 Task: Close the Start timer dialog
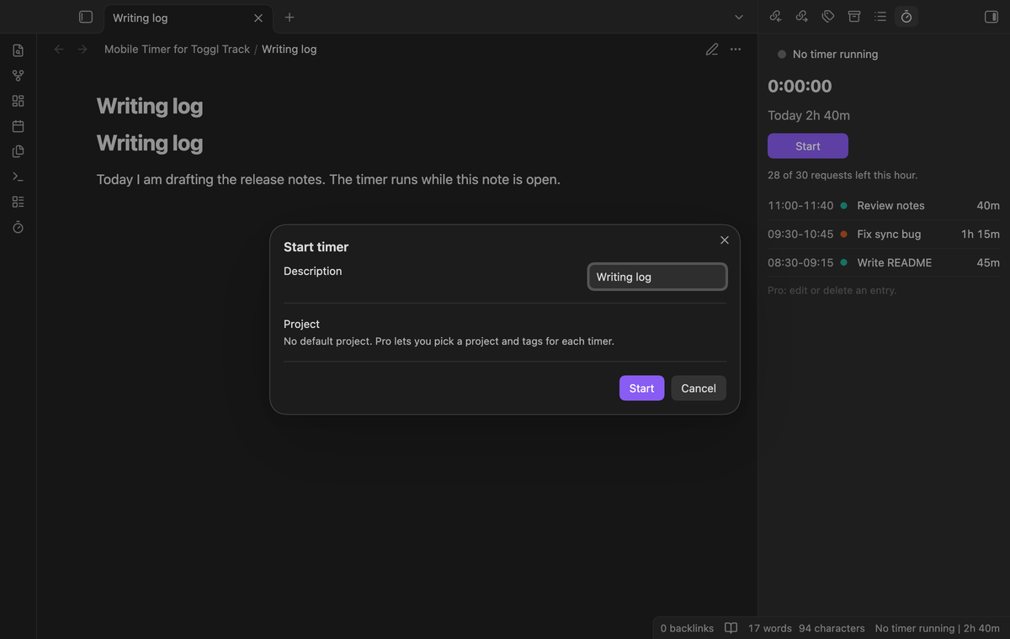pyautogui.click(x=725, y=240)
